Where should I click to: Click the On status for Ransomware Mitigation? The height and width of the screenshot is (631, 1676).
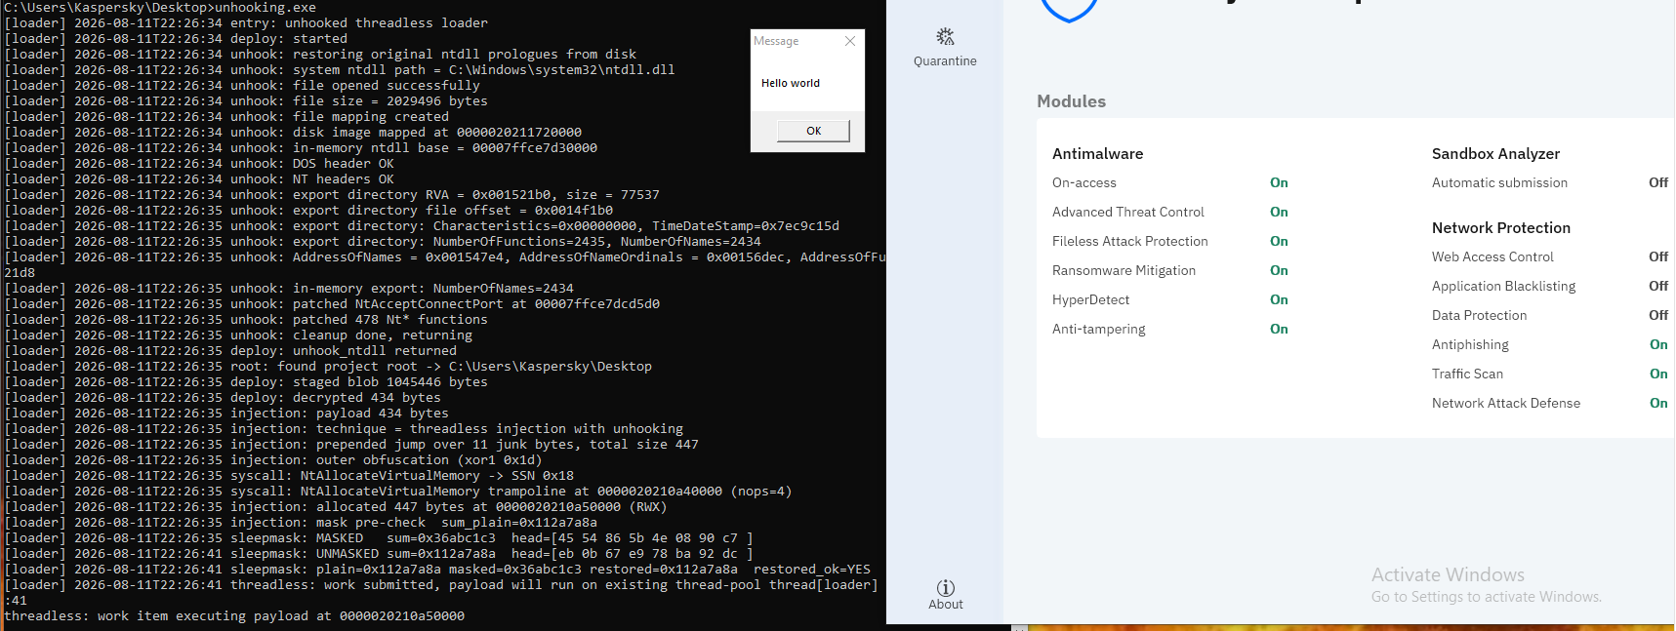(x=1279, y=270)
